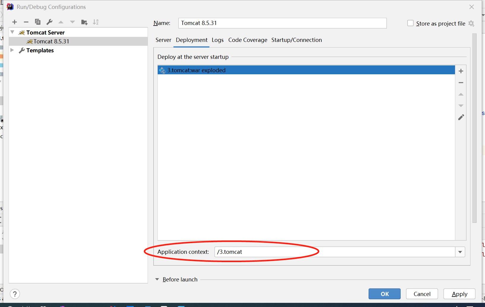Click the Name input field
The image size is (485, 307).
(x=282, y=23)
